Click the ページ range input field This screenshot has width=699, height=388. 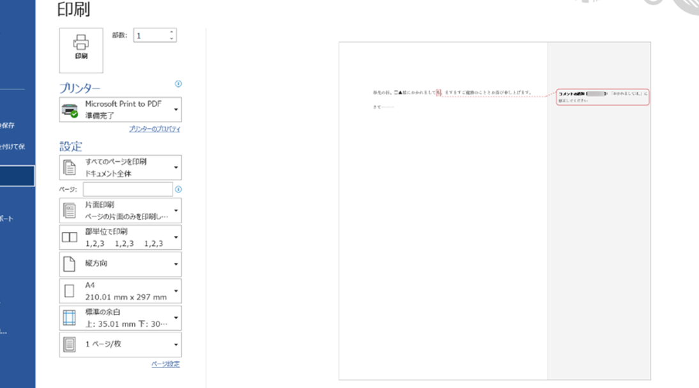128,189
